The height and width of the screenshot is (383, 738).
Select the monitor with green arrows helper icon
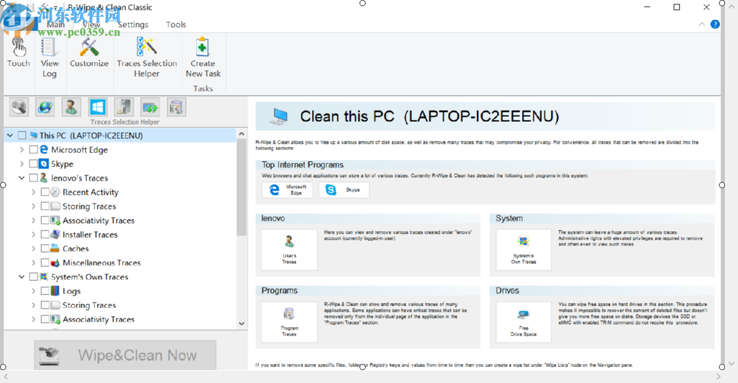point(151,107)
